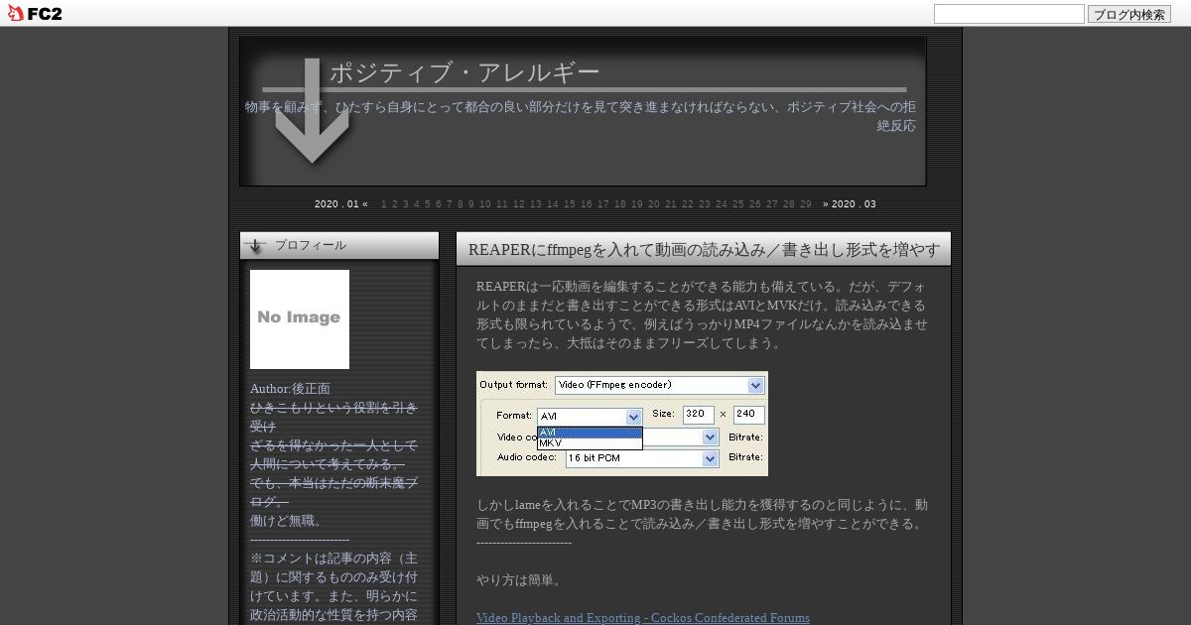Viewport: 1191px width, 625px height.
Task: Click the No Image profile picture
Action: pyautogui.click(x=300, y=319)
